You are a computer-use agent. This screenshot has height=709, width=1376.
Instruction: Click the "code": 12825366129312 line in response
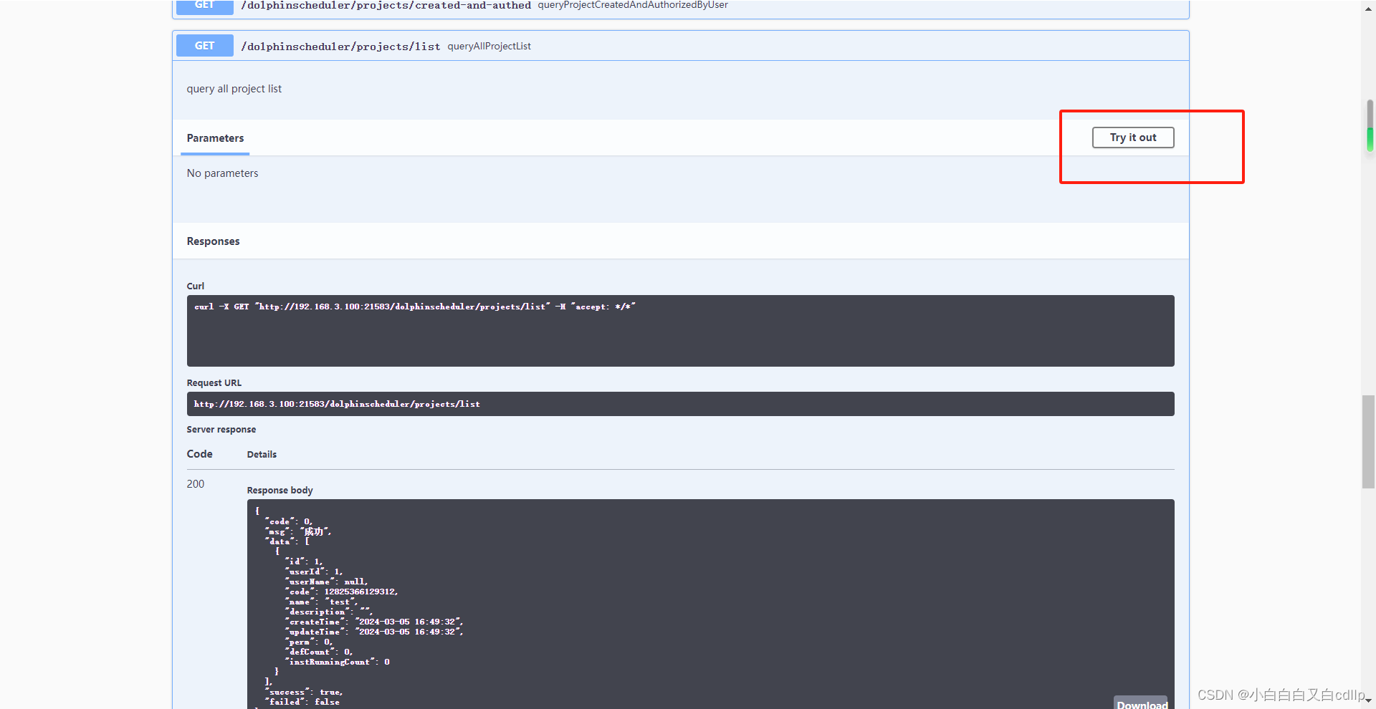pos(341,592)
